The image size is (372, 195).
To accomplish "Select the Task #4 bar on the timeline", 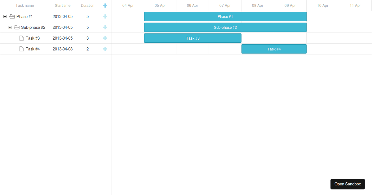I will (274, 49).
